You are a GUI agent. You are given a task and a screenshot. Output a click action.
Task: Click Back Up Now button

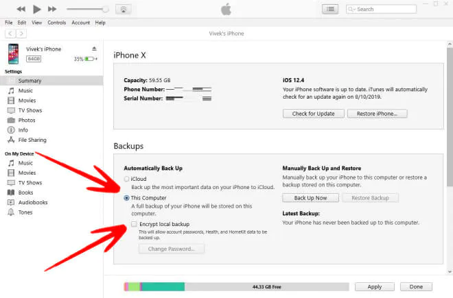click(310, 198)
